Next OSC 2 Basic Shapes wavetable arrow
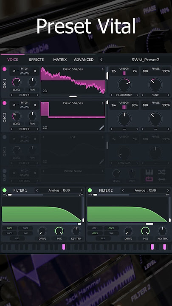Viewport: 172px width, 306px height. [x=103, y=103]
